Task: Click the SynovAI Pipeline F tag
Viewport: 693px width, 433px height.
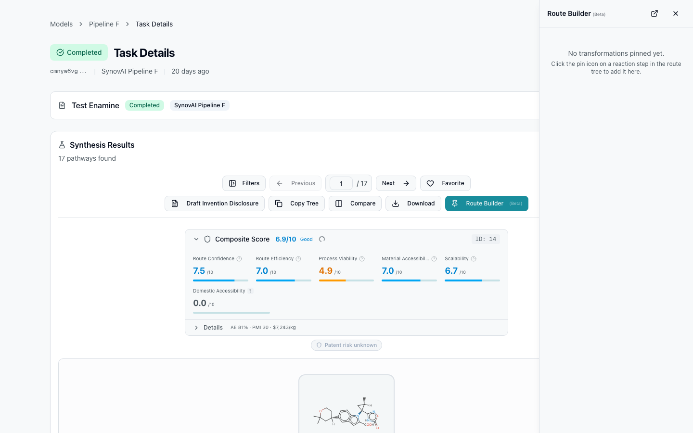Action: click(199, 105)
